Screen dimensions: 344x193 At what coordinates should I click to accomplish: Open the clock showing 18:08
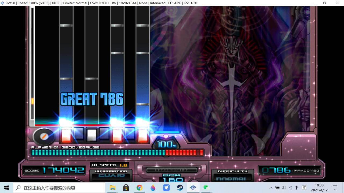[319, 188]
